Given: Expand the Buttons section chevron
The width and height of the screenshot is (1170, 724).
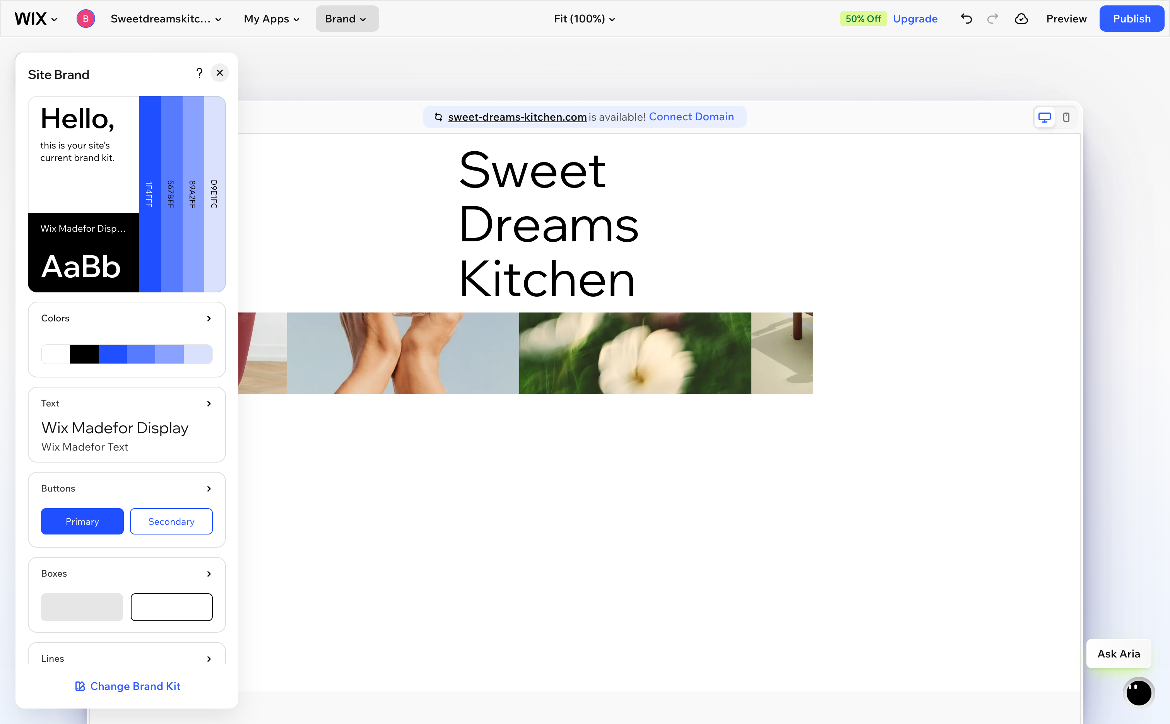Looking at the screenshot, I should tap(209, 488).
